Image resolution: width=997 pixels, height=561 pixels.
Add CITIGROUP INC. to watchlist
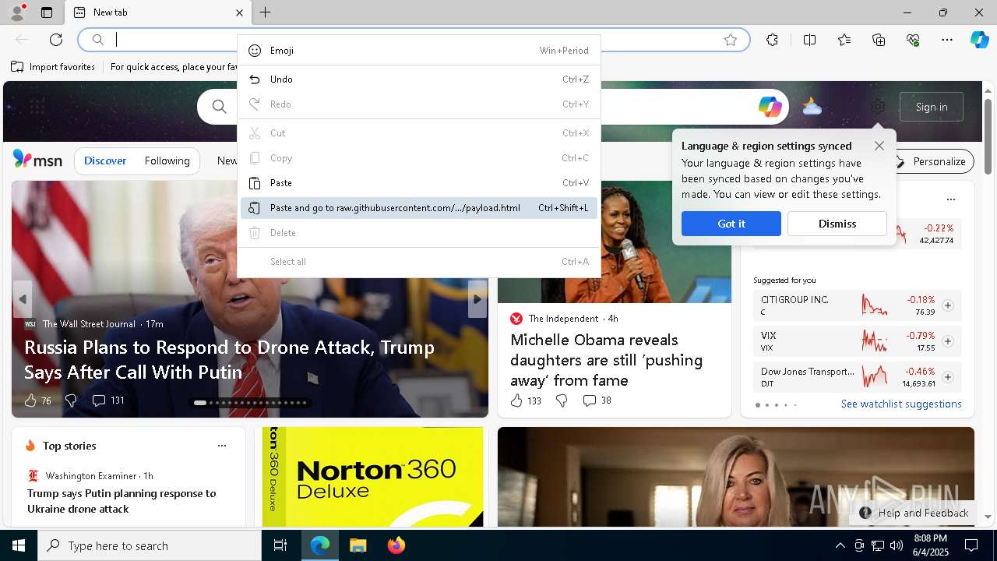coord(948,305)
